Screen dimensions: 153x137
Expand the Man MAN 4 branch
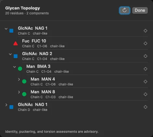(19, 79)
